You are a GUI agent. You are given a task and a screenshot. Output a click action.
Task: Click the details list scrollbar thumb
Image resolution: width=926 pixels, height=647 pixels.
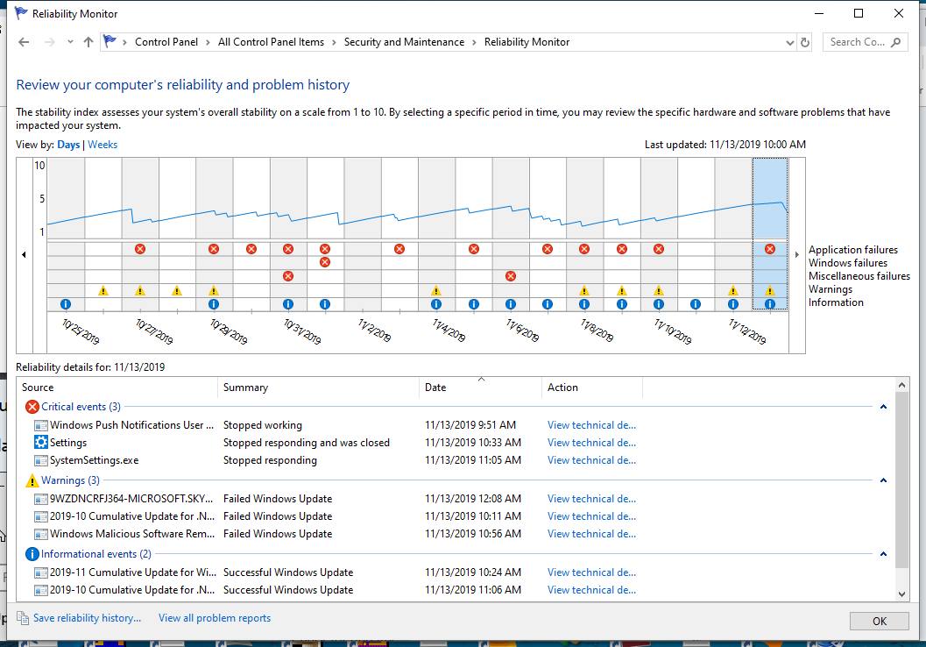[x=901, y=479]
